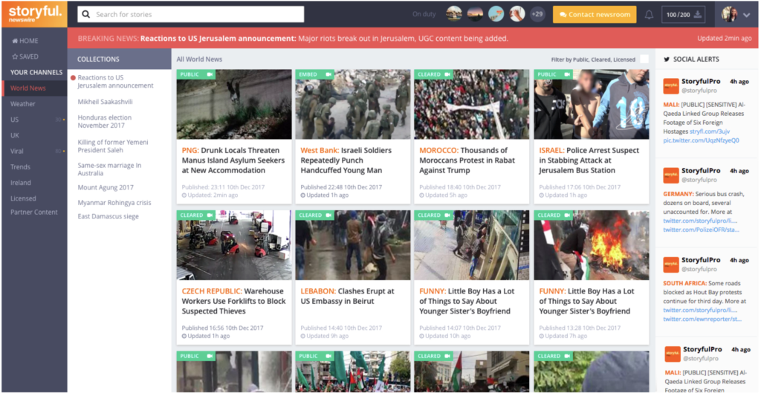Click the Home house icon
Screen dimensions: 761x396
point(15,41)
